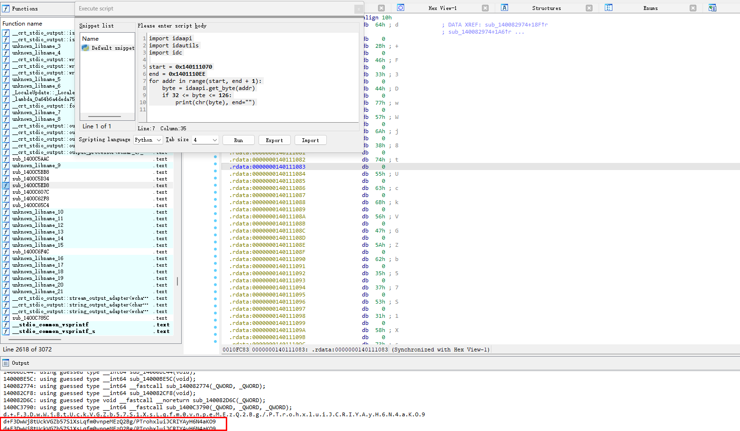This screenshot has width=740, height=431.
Task: Select unknown_libname_20 in Functions list
Action: [38, 285]
